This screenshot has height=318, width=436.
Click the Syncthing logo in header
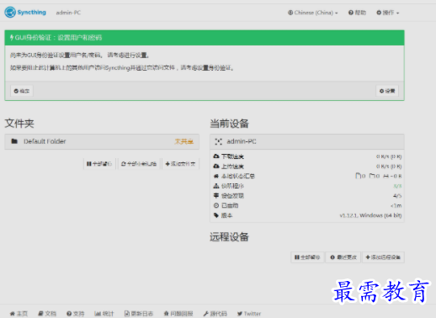[x=25, y=13]
